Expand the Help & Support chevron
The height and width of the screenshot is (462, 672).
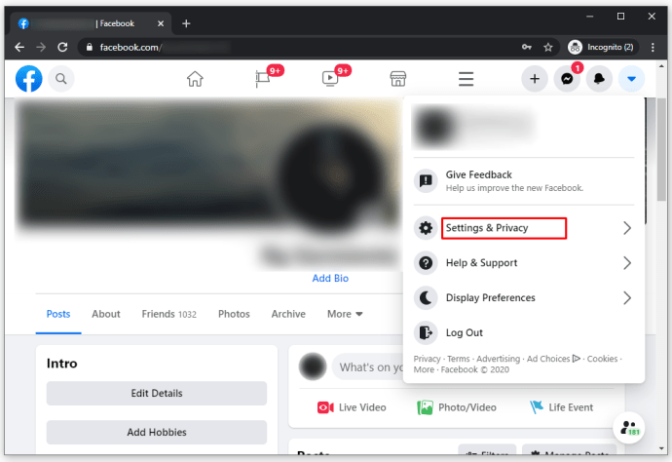[x=627, y=262]
